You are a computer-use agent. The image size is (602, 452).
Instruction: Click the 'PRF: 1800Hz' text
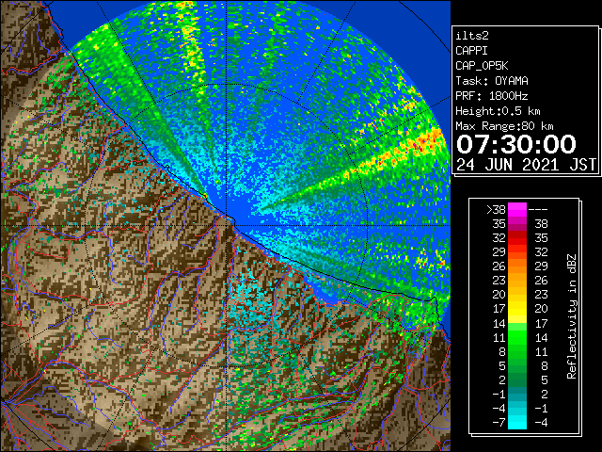click(x=492, y=96)
